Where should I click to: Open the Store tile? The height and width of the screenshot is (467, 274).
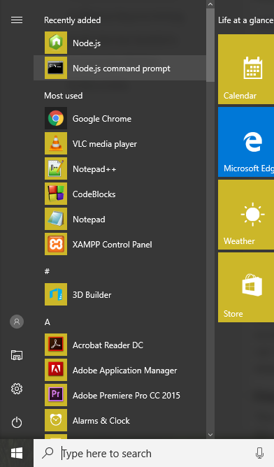[246, 287]
